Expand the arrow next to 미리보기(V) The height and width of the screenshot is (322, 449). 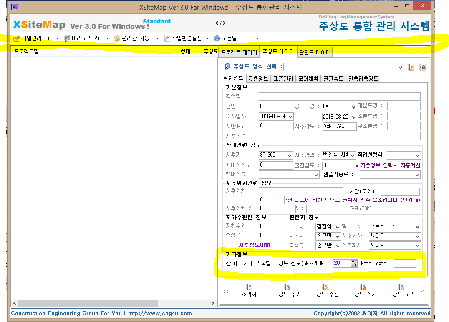tap(107, 38)
